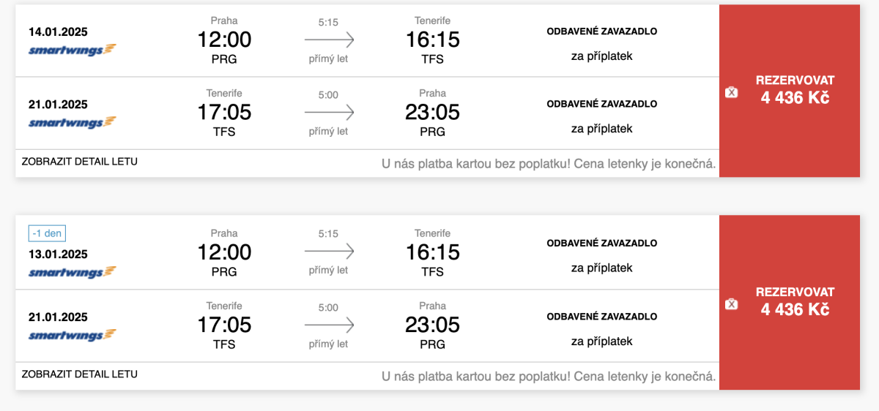Click the 13.01.2025 departure date
The height and width of the screenshot is (411, 879).
58,254
